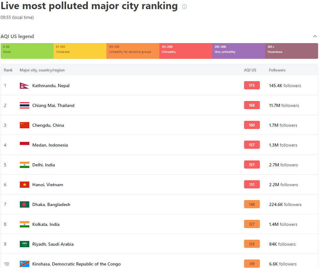
Task: Select Delhi, India from the ranking
Action: [43, 165]
